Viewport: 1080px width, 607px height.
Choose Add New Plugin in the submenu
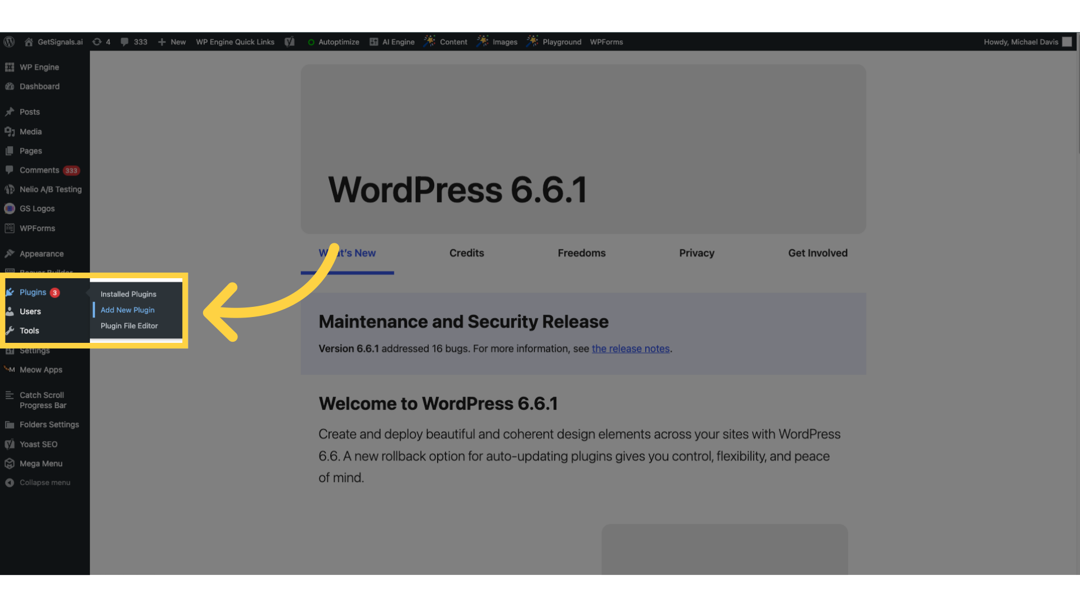[x=128, y=310]
